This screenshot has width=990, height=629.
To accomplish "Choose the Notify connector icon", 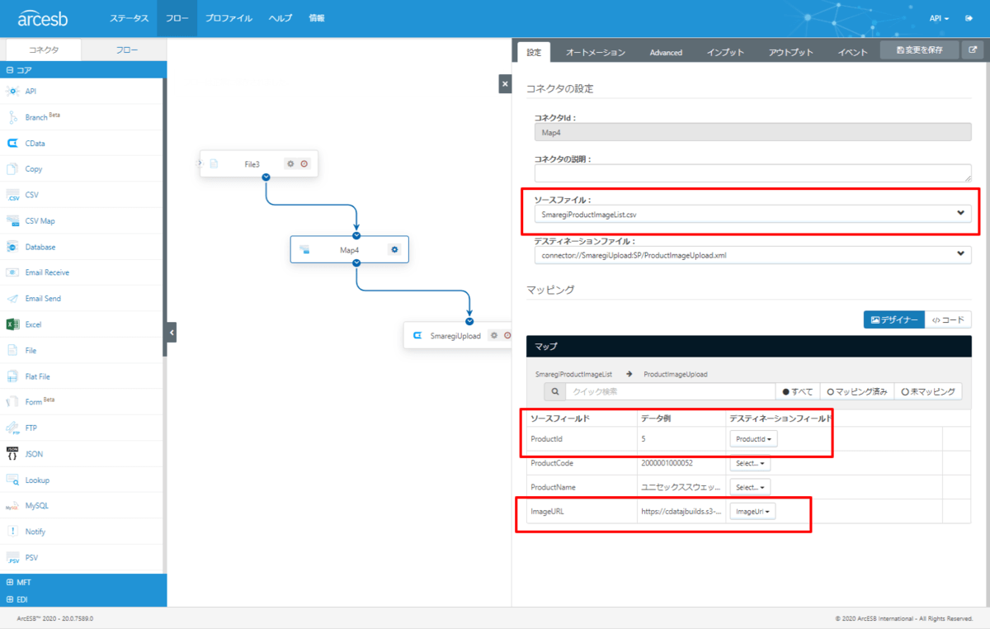I will tap(12, 532).
